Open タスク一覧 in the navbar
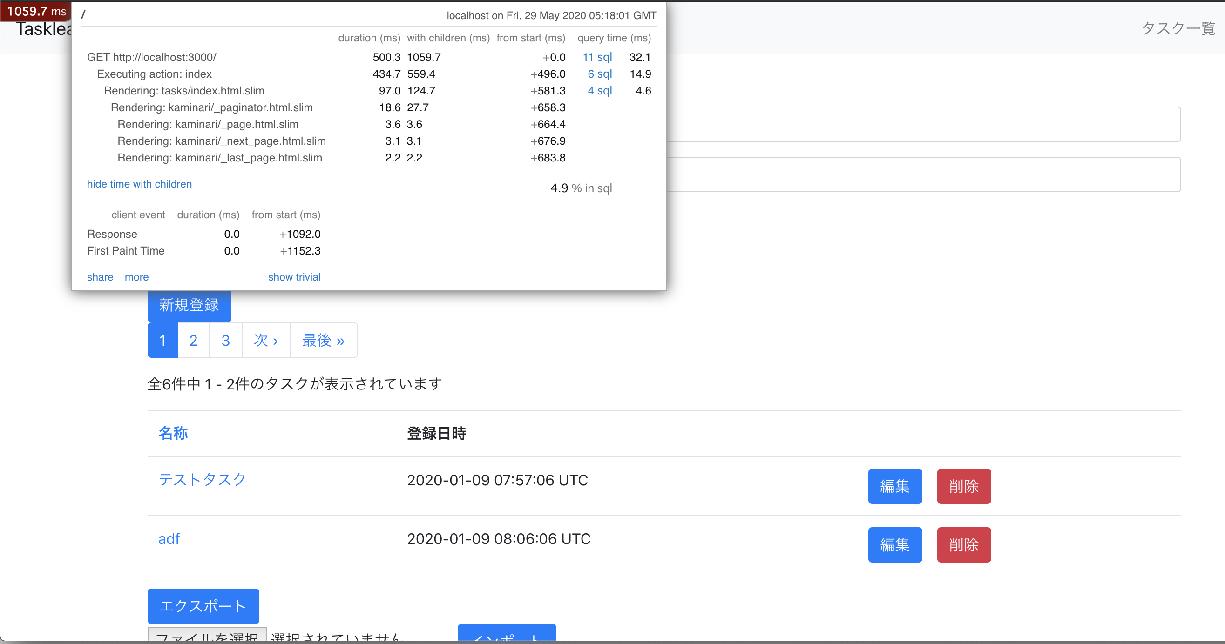This screenshot has width=1225, height=644. [1178, 28]
